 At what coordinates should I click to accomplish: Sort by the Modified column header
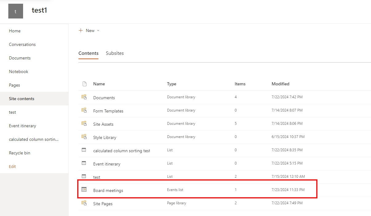click(280, 84)
